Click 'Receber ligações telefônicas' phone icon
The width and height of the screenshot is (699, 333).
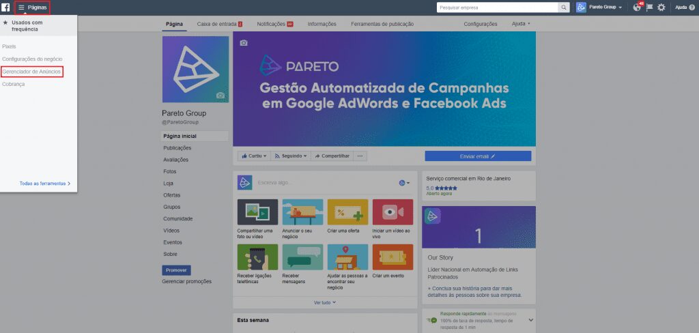click(257, 257)
